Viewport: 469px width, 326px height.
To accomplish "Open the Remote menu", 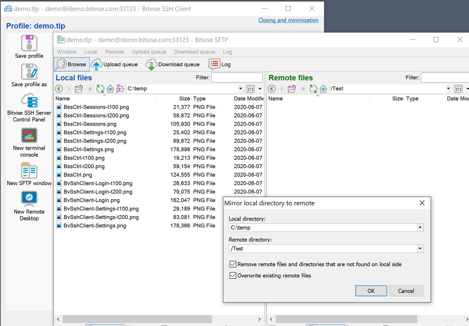I will point(115,52).
